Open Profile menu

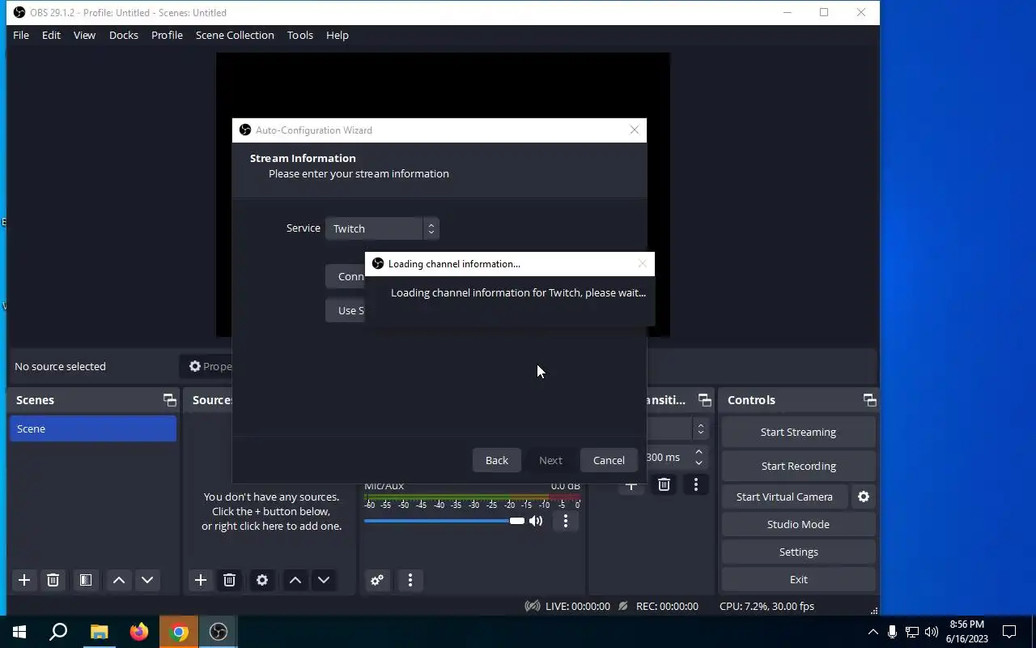point(167,35)
